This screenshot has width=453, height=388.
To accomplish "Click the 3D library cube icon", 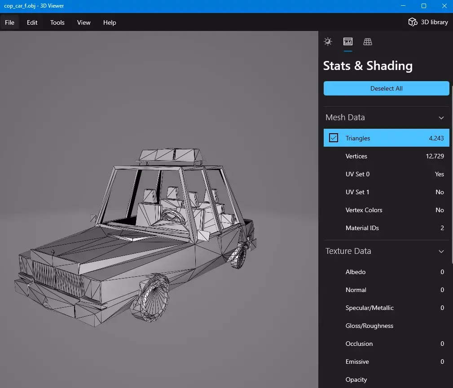I will pyautogui.click(x=413, y=22).
